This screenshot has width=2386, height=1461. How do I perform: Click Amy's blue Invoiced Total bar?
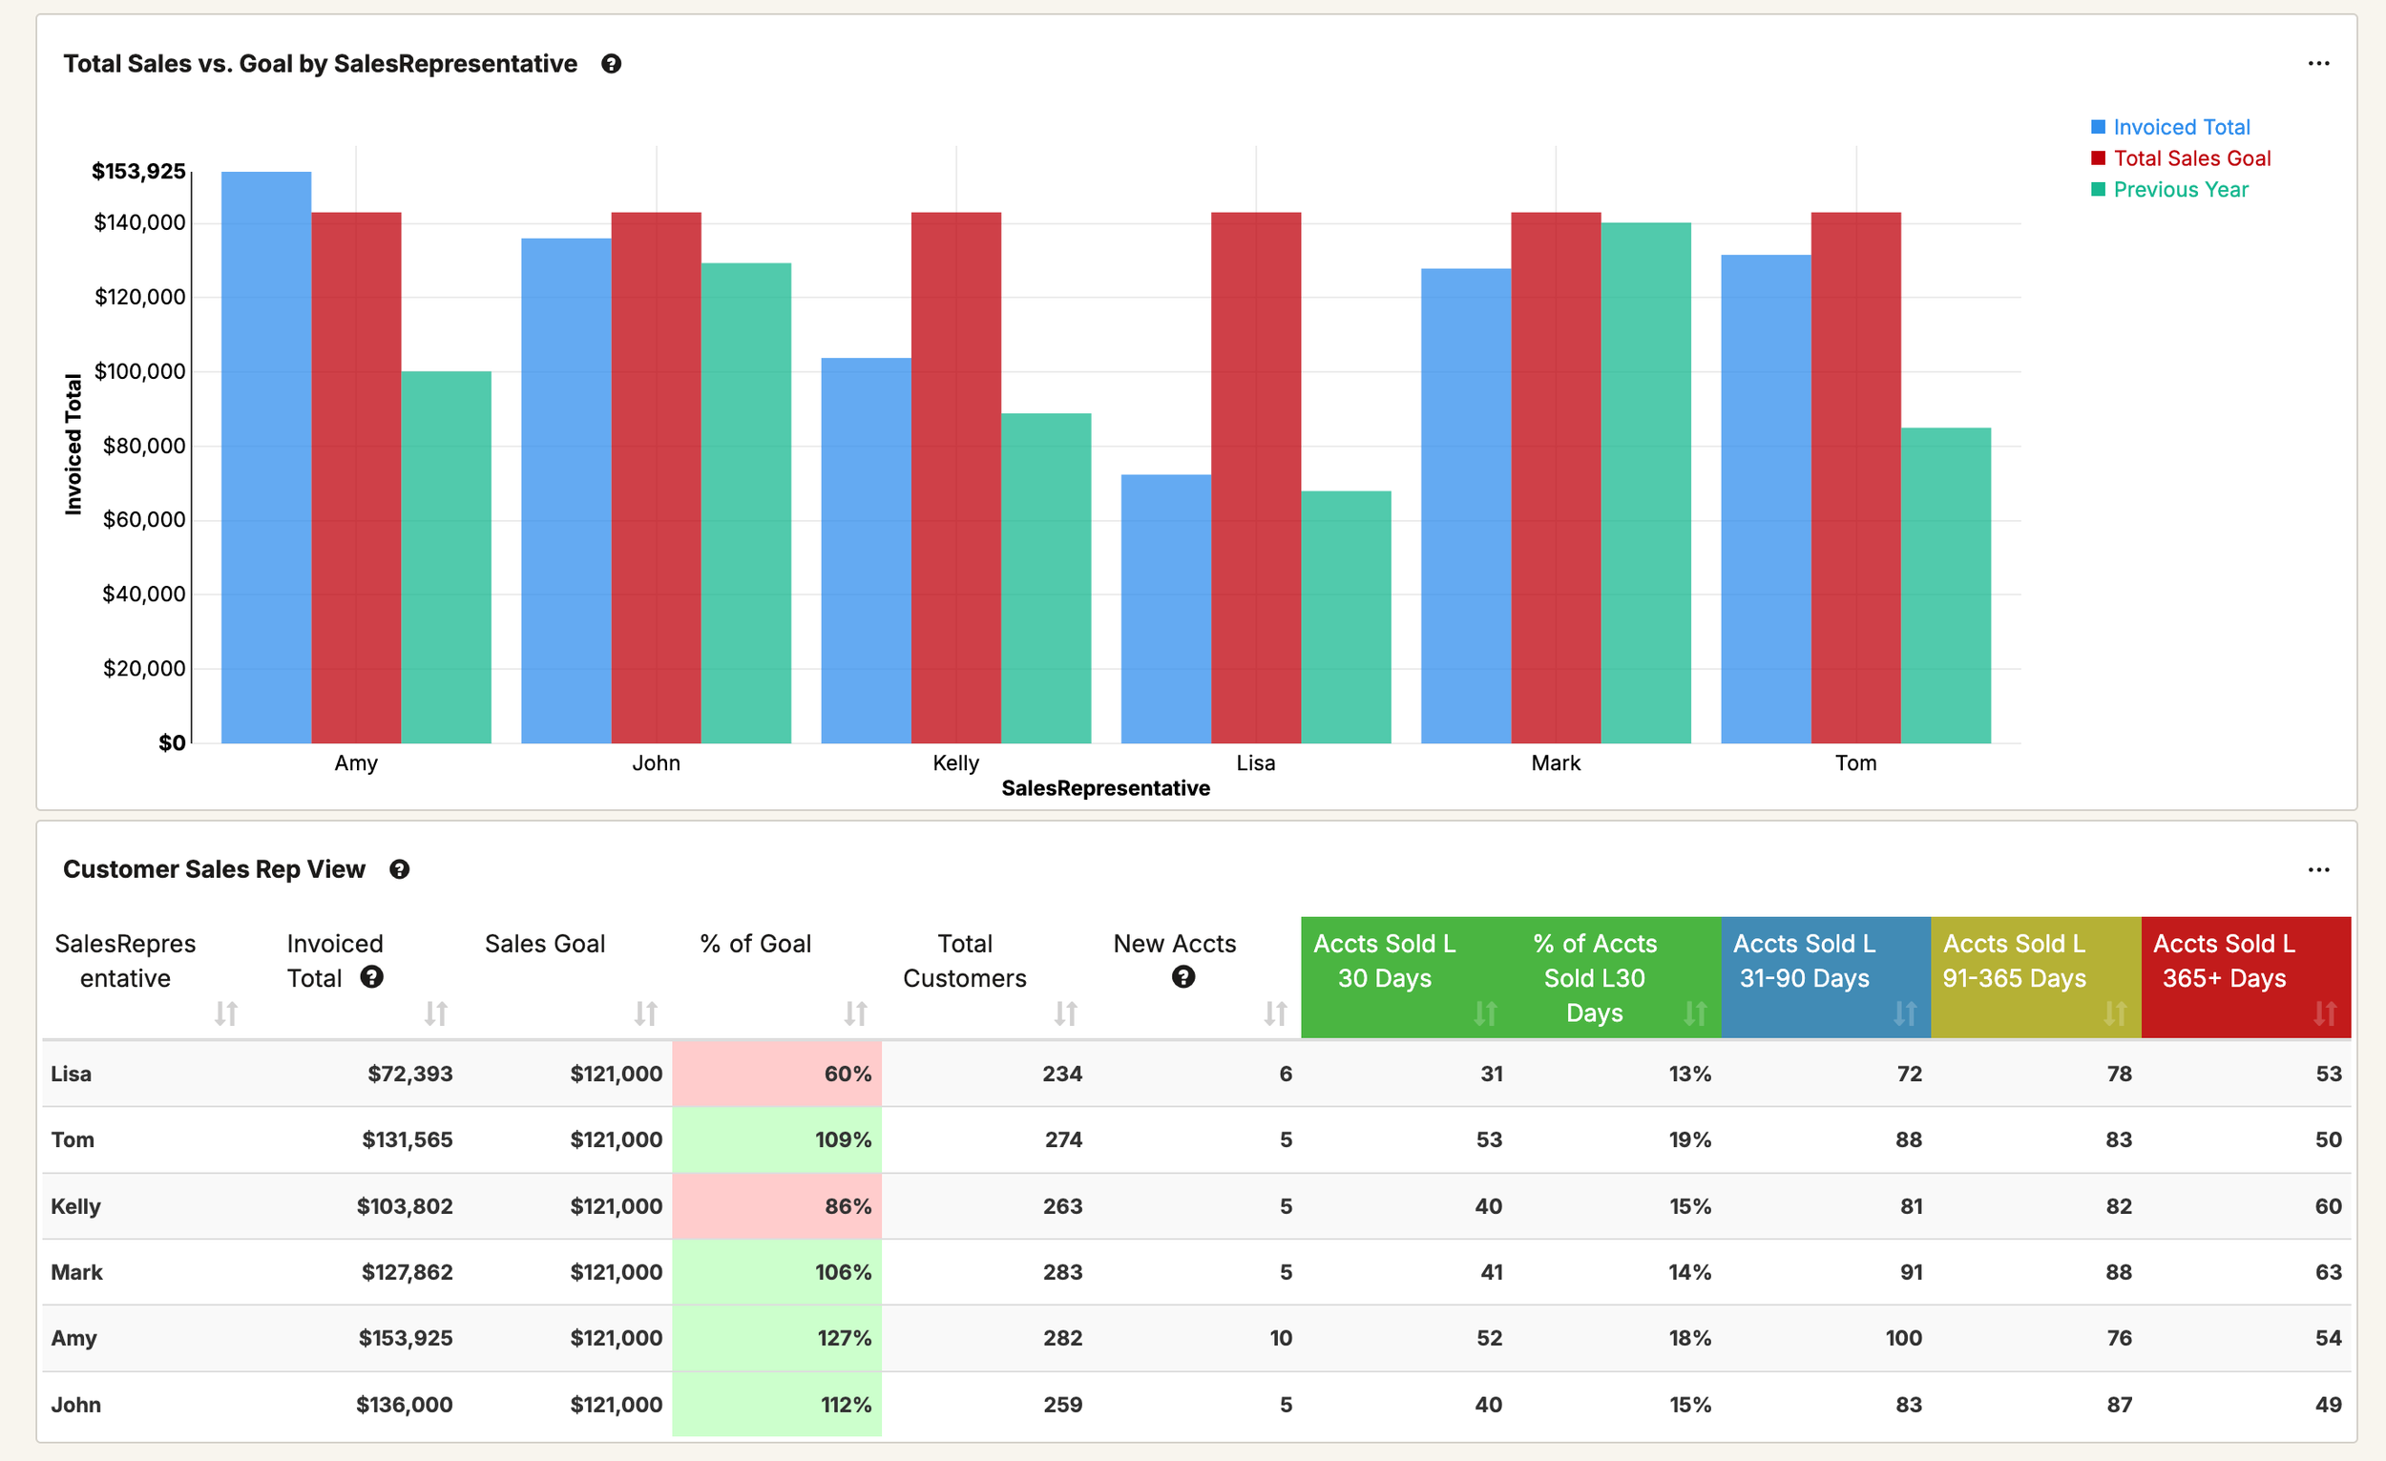click(x=266, y=455)
